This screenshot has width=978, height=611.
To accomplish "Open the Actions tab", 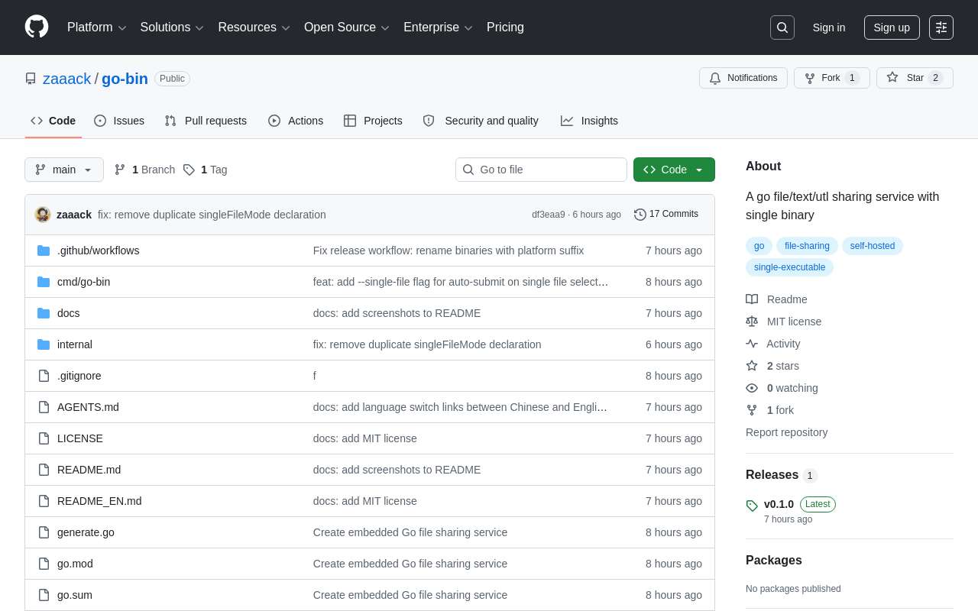I will coord(296,121).
